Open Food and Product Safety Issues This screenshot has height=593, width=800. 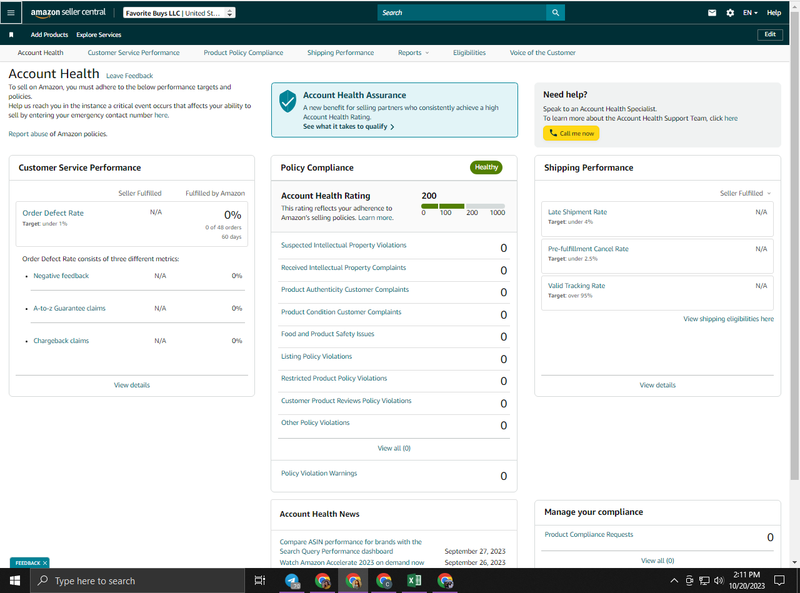pos(327,334)
